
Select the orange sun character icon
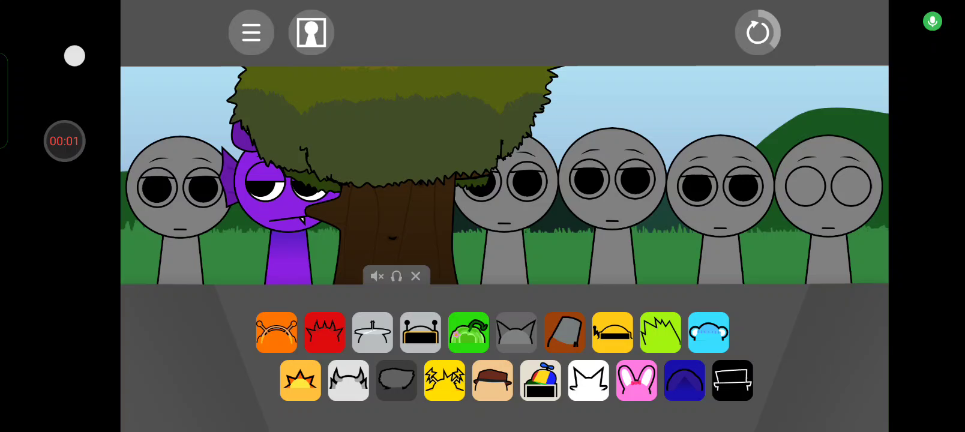coord(301,380)
